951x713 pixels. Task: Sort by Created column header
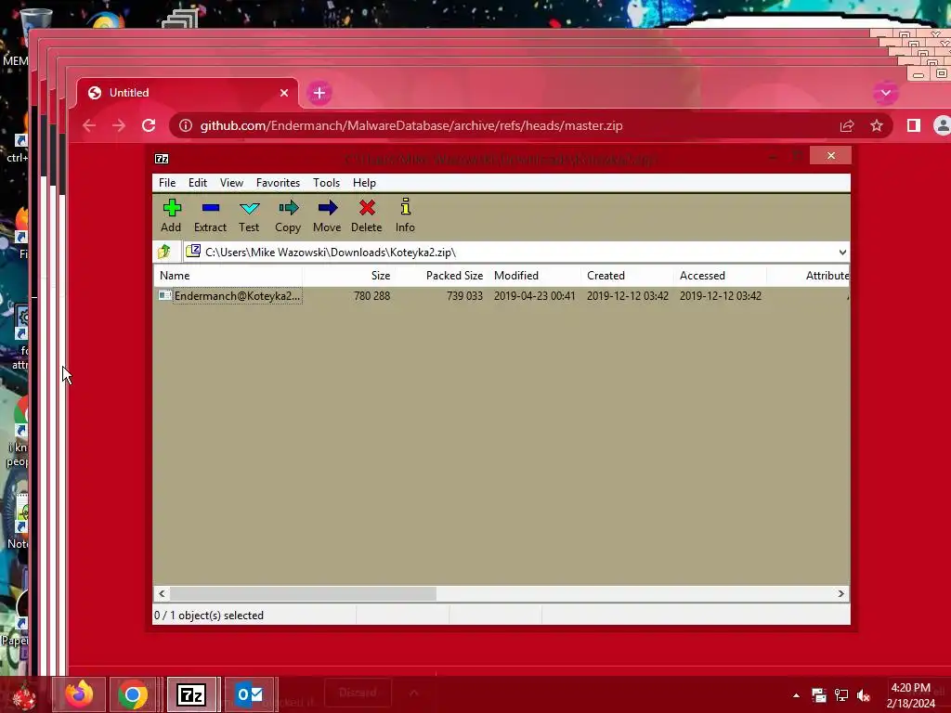(627, 275)
